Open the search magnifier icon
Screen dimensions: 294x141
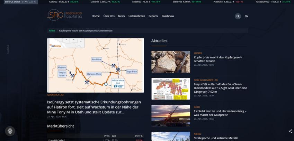238,16
